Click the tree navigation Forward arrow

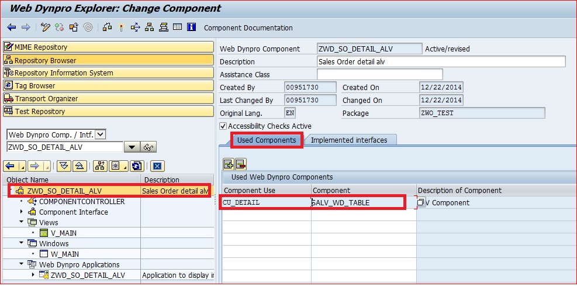35,166
